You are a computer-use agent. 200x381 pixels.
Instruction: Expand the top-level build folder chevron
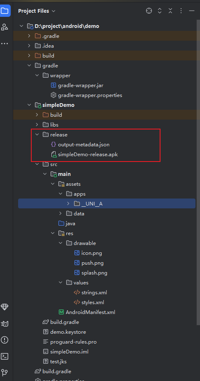pos(29,55)
